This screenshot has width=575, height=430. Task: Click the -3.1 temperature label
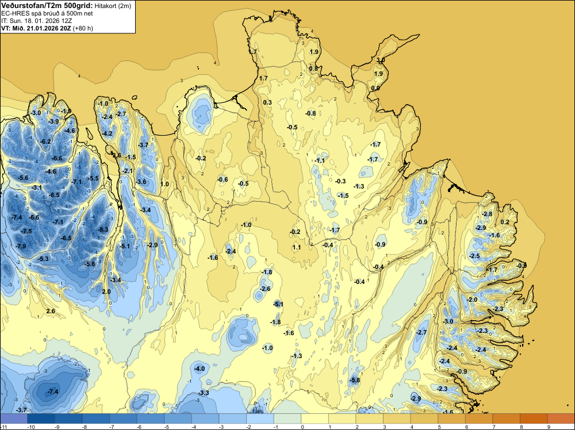(x=37, y=187)
